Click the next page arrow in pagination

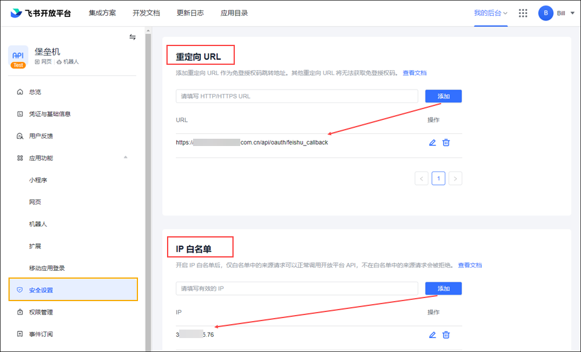coord(456,178)
